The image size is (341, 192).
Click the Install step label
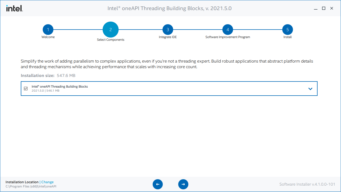pos(288,37)
